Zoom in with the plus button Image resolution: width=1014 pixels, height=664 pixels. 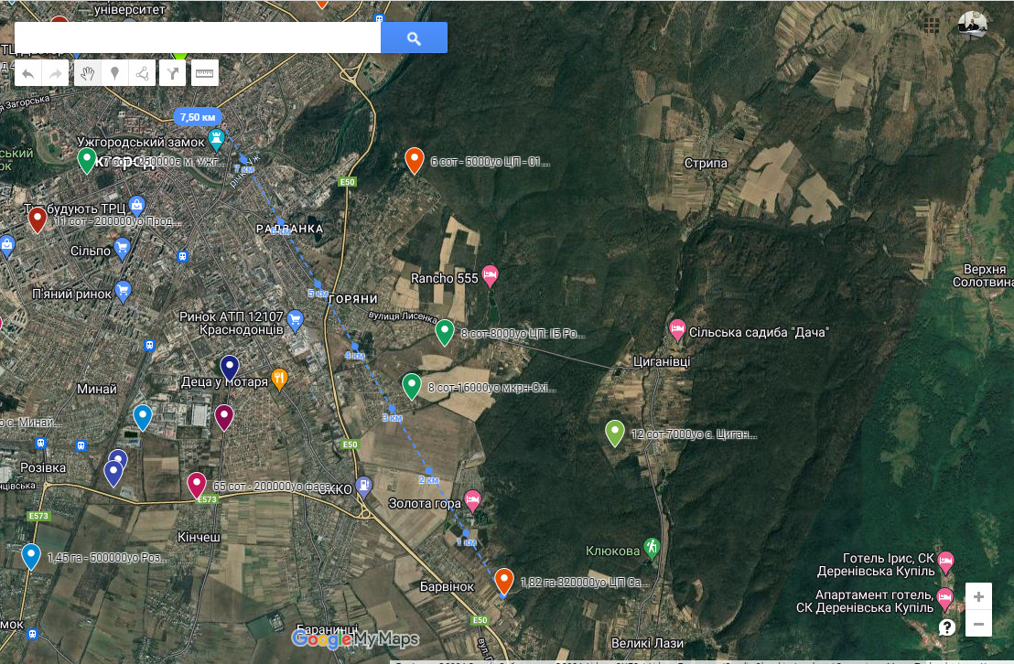pos(978,597)
